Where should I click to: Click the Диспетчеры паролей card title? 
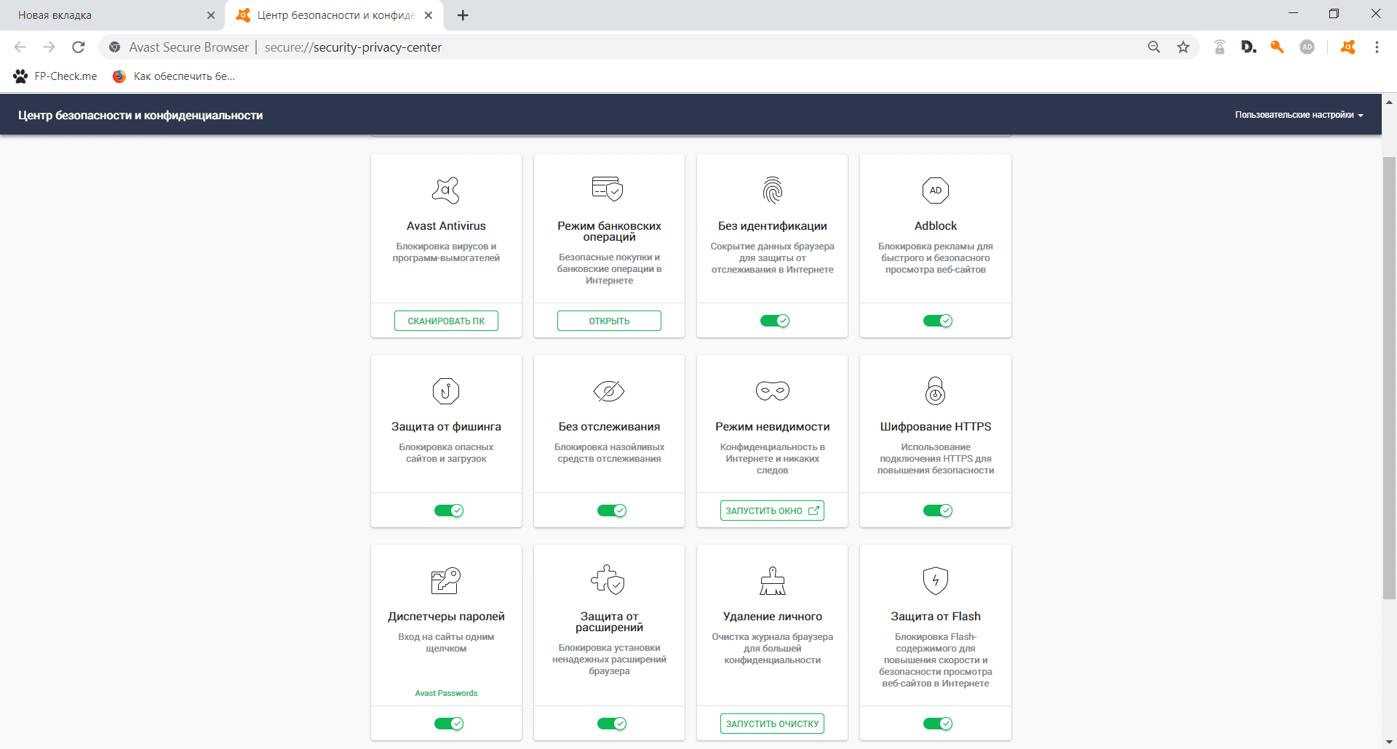[x=446, y=617]
